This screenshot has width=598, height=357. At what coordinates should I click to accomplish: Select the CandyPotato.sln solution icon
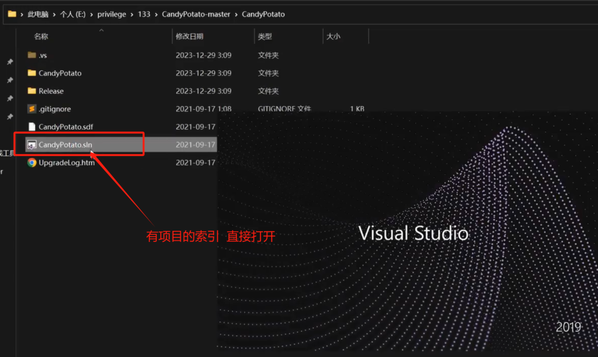pyautogui.click(x=32, y=144)
